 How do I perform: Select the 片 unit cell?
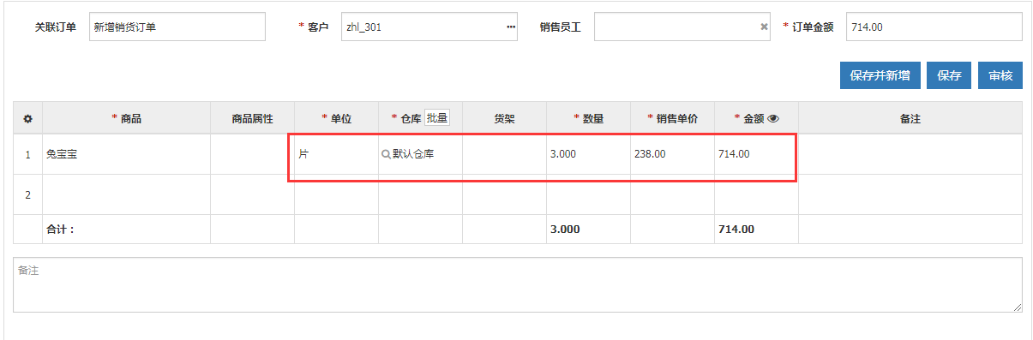click(x=336, y=155)
